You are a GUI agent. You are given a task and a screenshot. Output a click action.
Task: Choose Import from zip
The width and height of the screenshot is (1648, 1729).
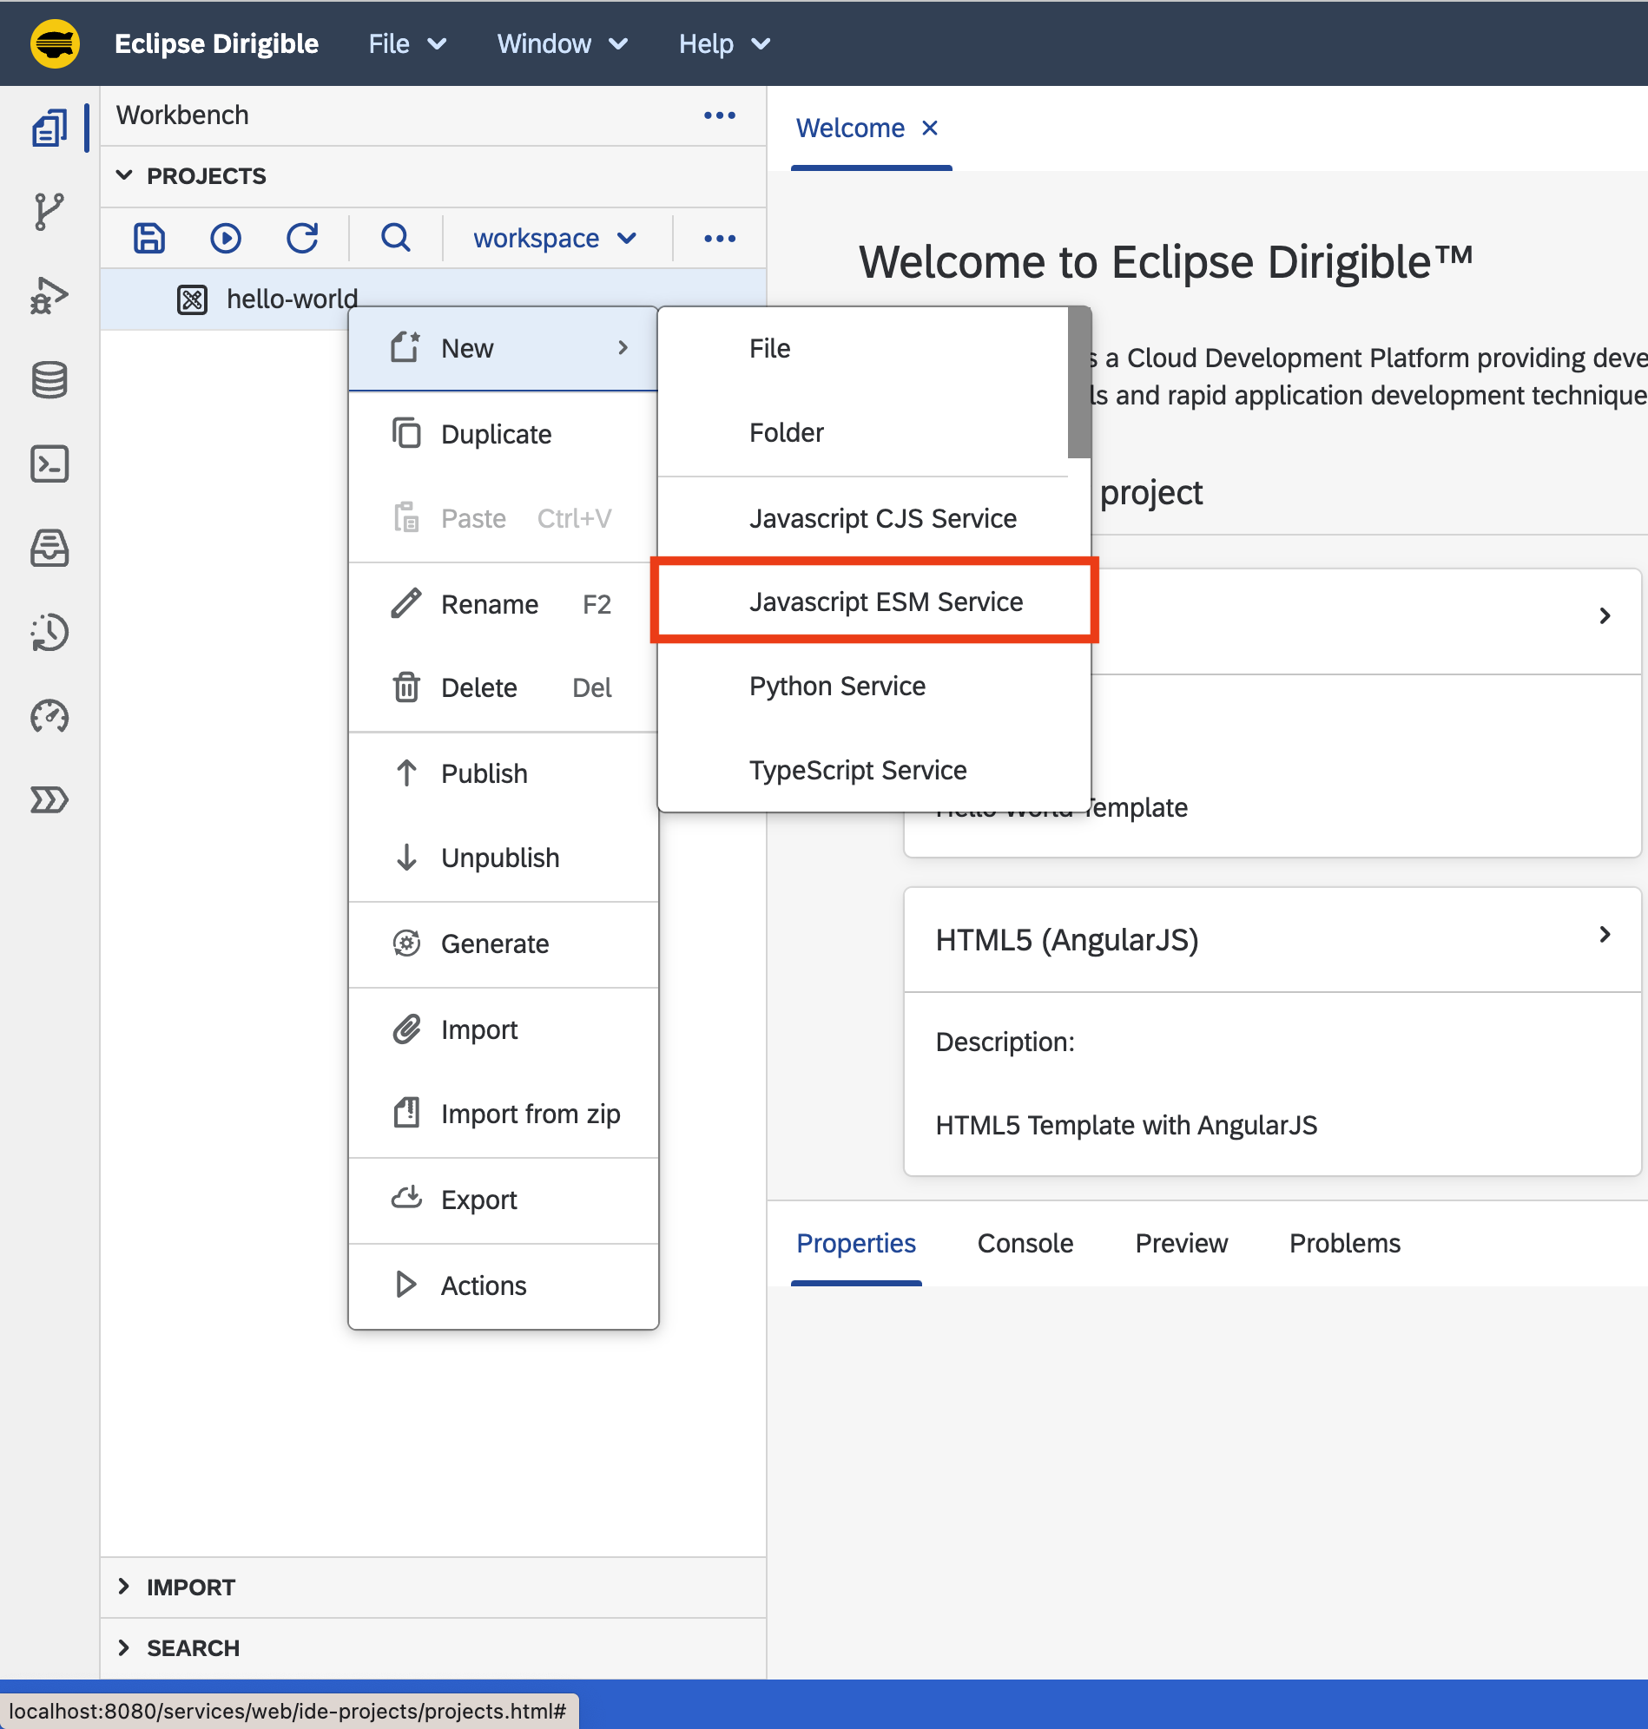504,1114
